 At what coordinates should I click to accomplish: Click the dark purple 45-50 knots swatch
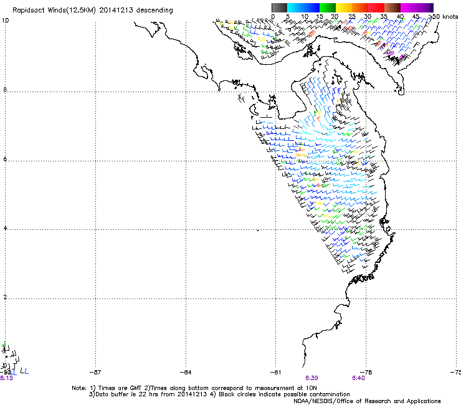tap(425, 7)
